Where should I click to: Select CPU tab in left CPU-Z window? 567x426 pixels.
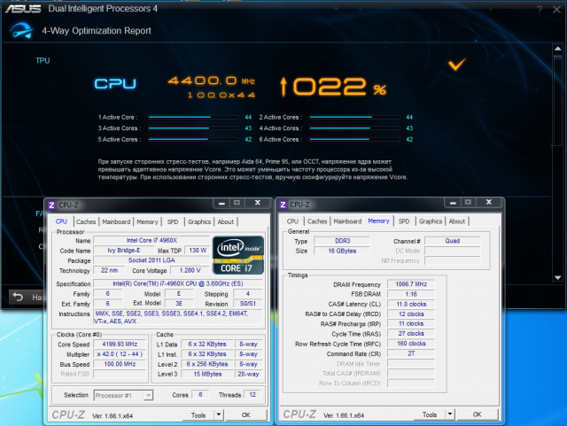61,221
